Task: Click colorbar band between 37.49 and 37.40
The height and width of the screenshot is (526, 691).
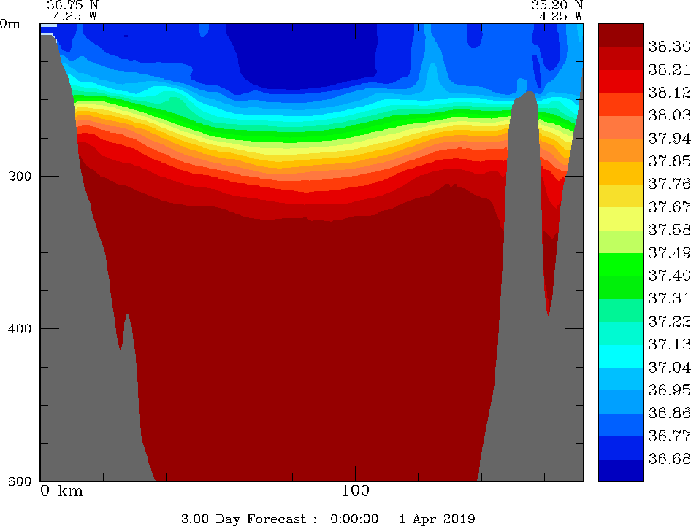Action: (620, 264)
